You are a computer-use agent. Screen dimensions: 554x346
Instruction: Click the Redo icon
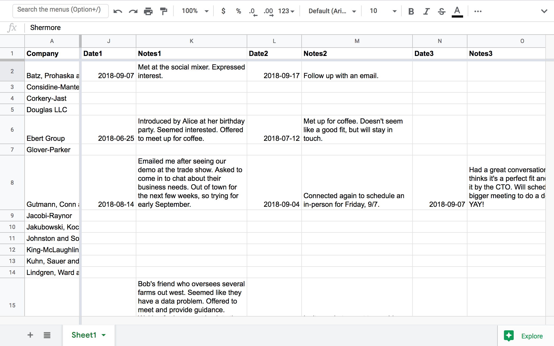(133, 11)
